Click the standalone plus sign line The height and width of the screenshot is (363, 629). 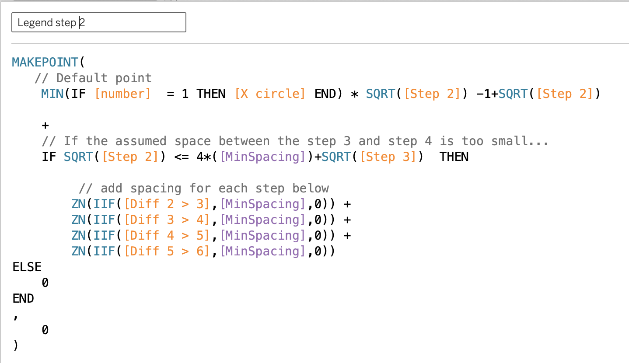coord(45,126)
